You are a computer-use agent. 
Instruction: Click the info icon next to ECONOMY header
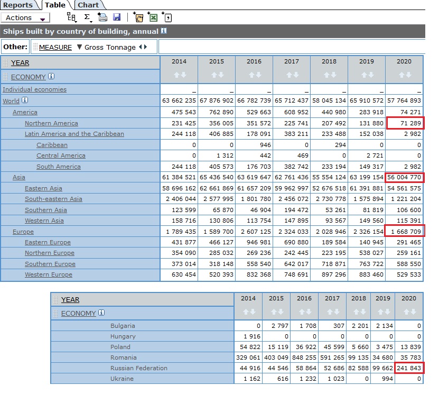51,76
